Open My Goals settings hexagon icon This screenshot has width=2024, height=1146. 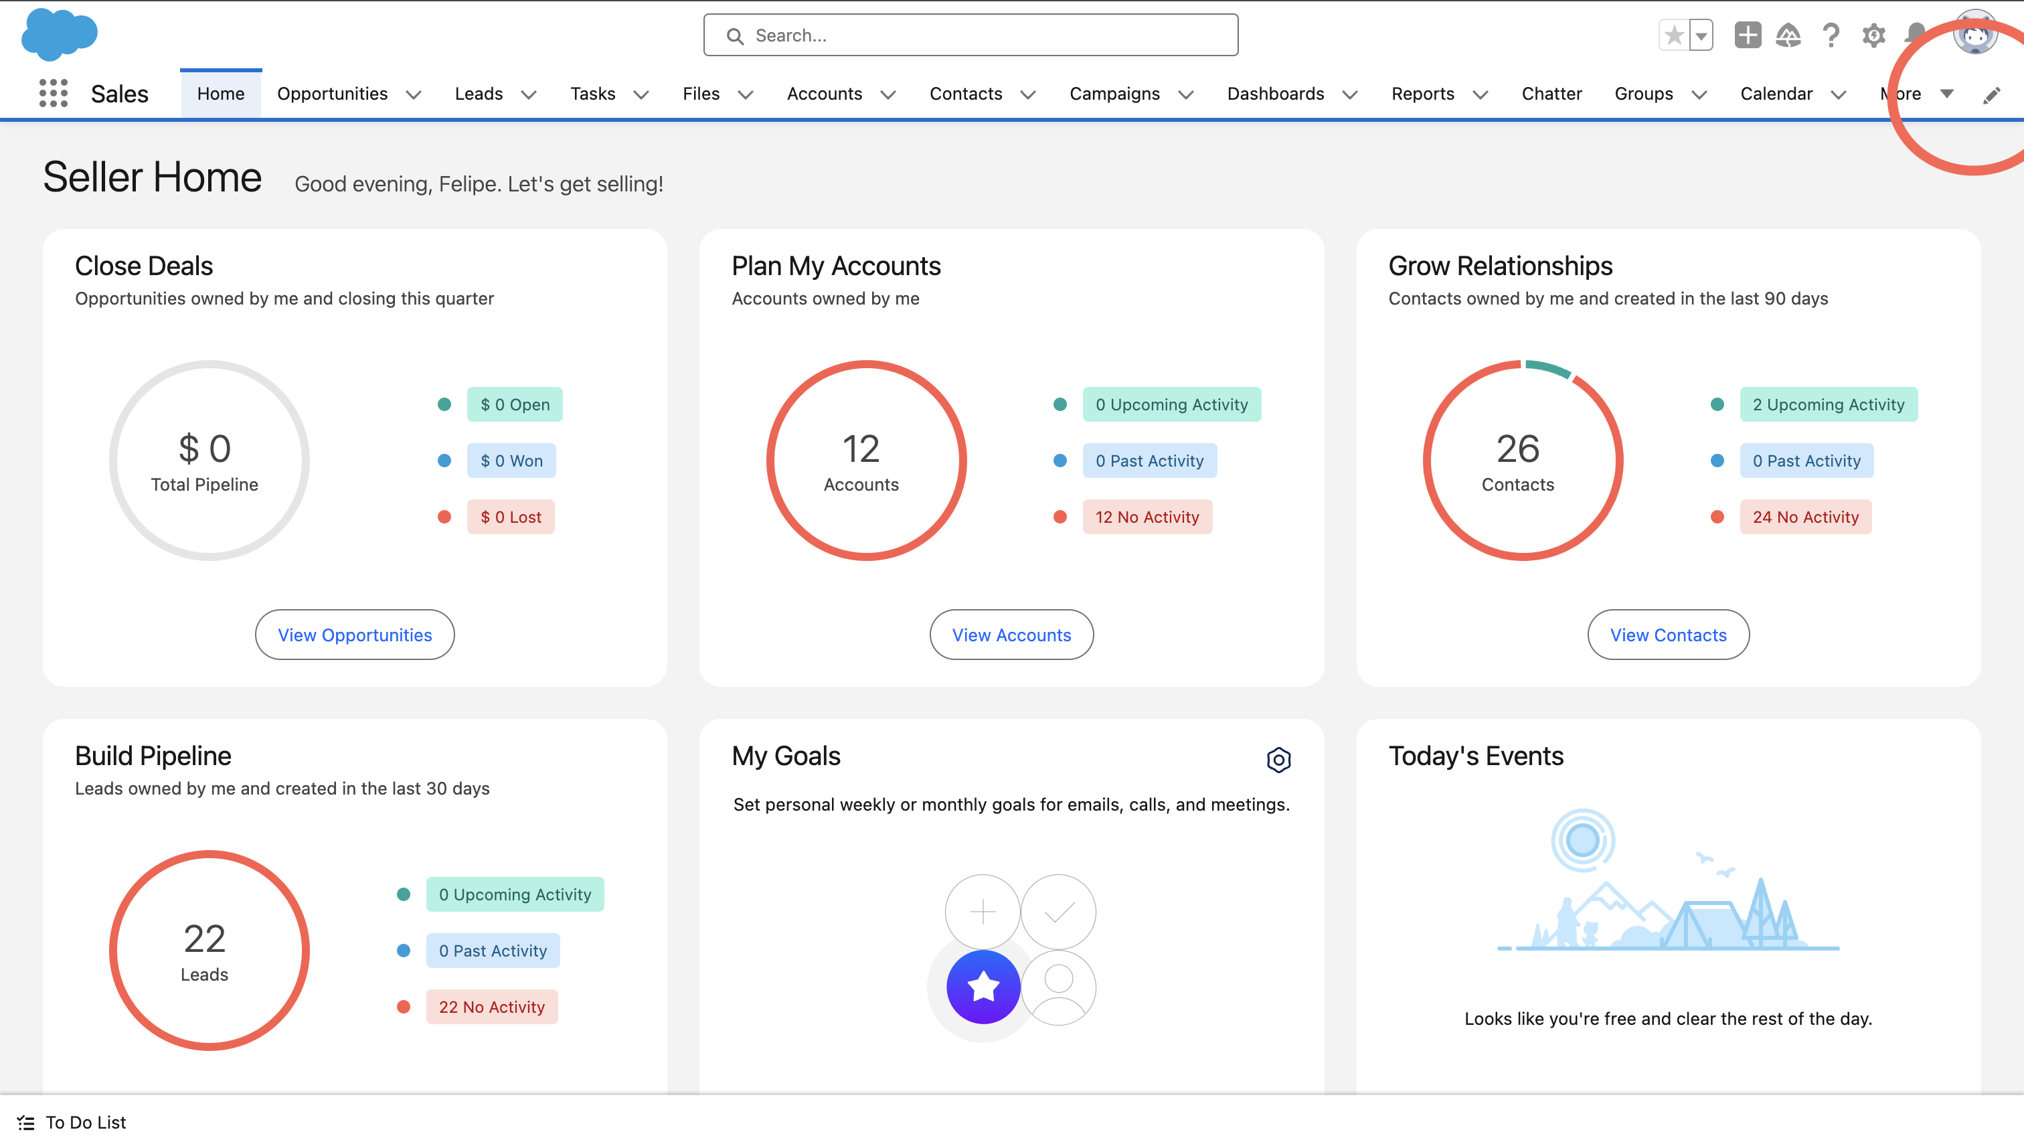coord(1279,760)
